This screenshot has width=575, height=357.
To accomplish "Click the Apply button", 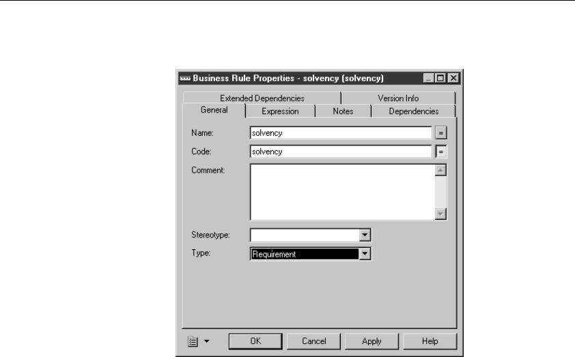I will tap(372, 341).
